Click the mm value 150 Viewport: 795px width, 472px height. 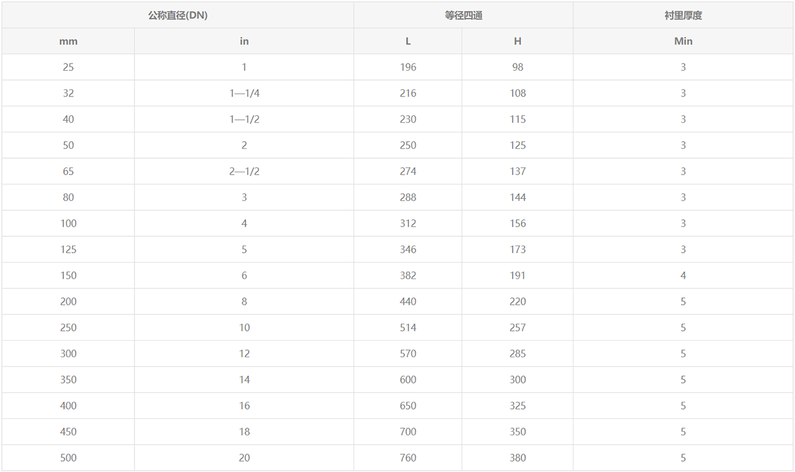(x=68, y=275)
